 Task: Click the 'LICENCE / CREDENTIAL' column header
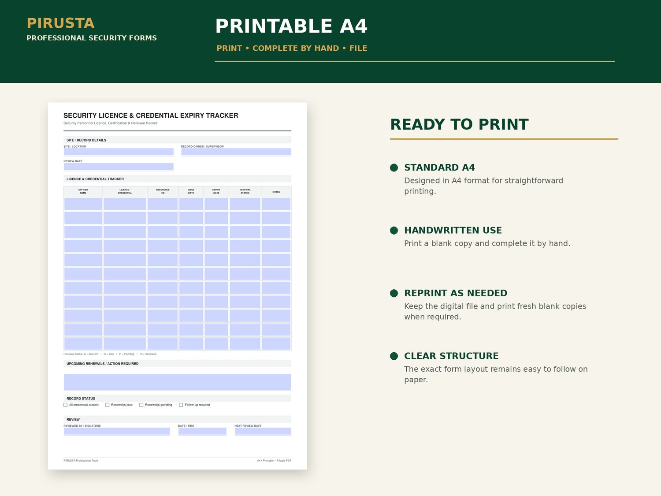(125, 191)
